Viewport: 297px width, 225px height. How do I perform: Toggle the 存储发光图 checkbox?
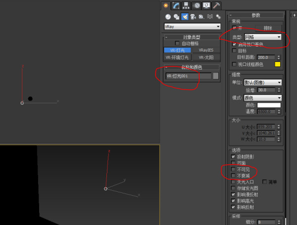[x=233, y=188]
